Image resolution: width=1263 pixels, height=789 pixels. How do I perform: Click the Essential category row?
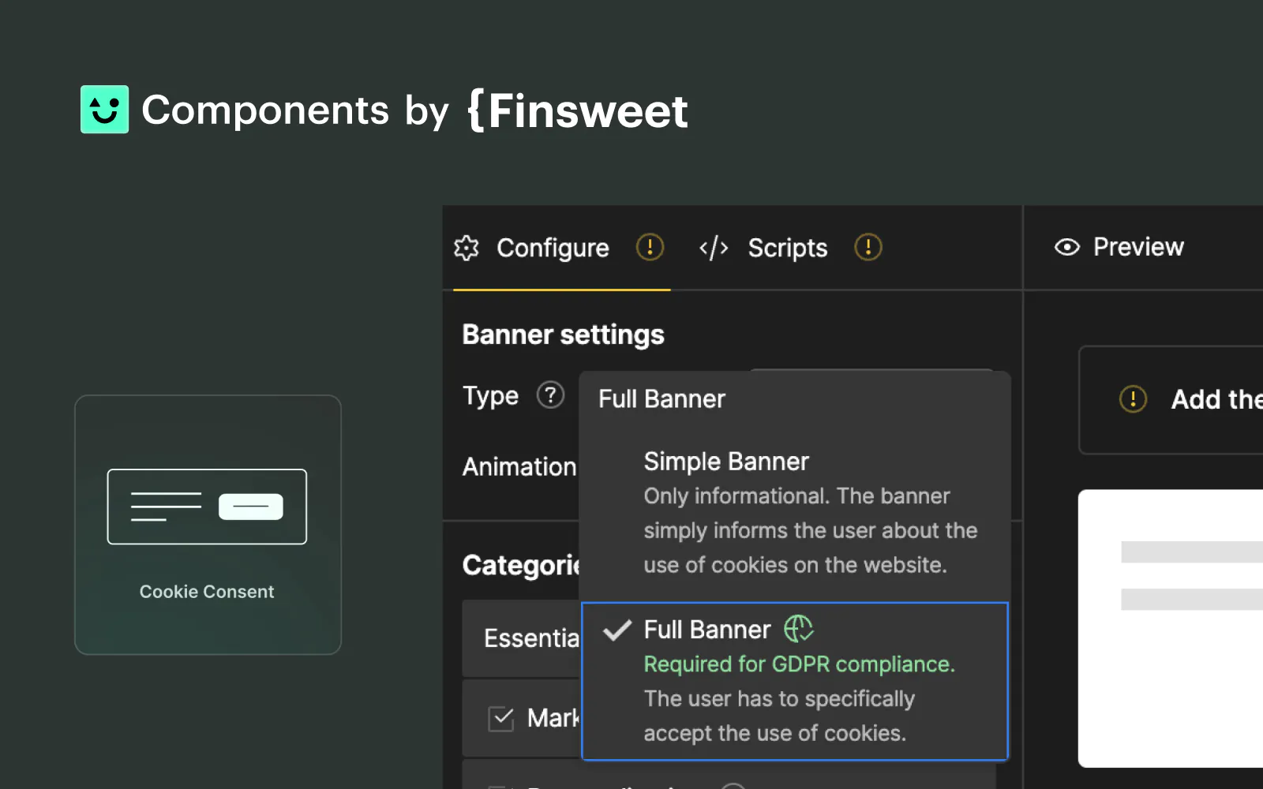521,638
